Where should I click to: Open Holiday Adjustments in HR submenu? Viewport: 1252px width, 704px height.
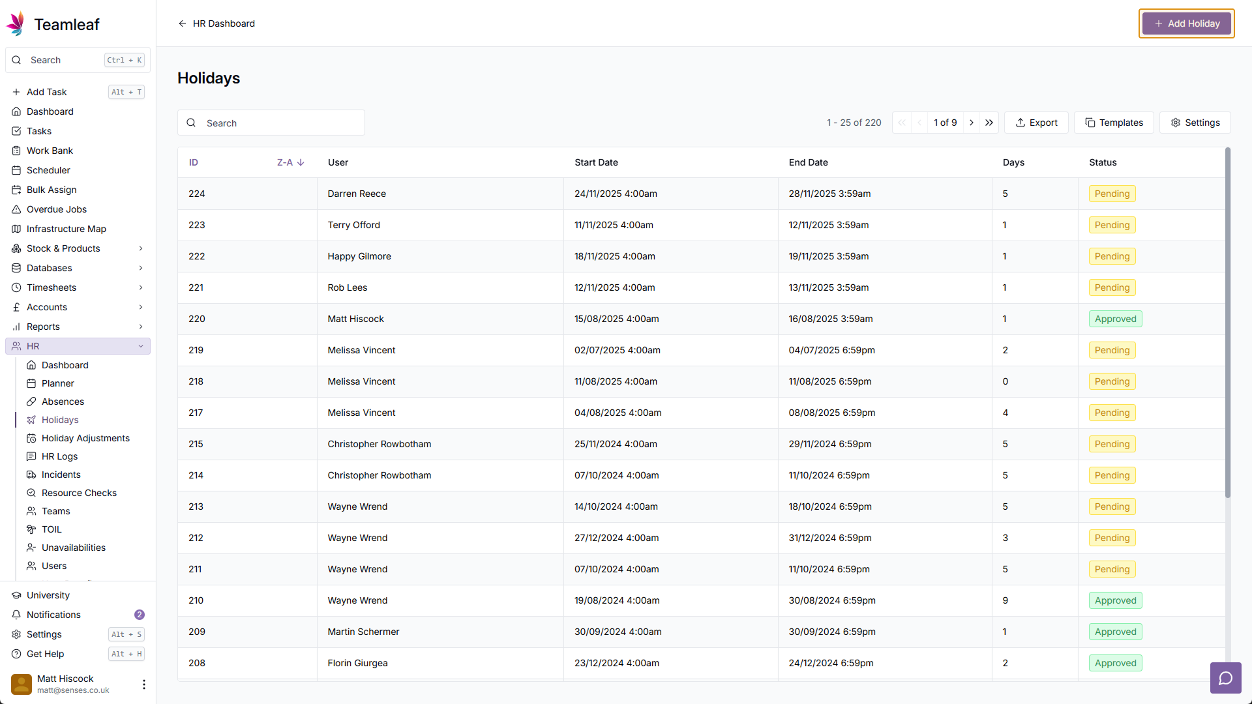tap(85, 438)
